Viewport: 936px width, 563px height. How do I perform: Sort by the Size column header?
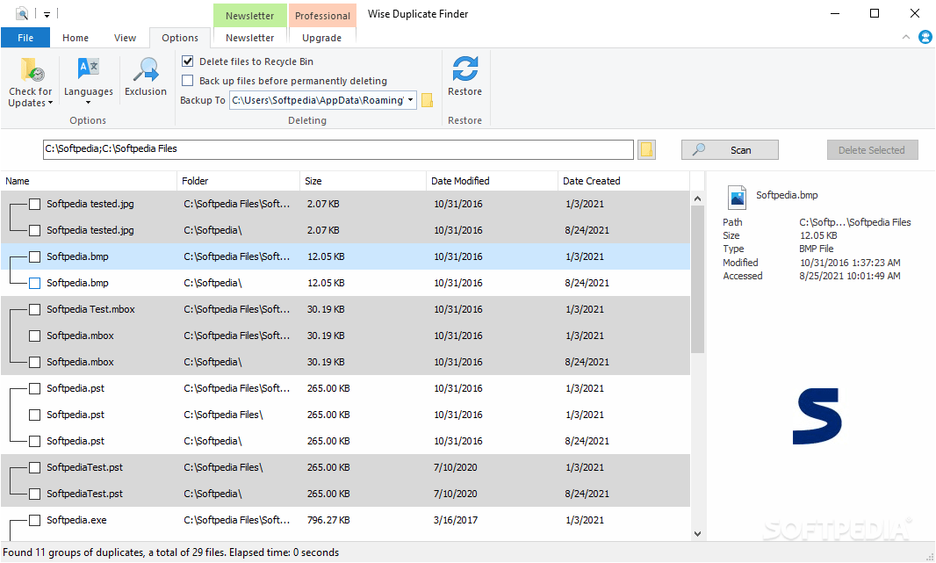[x=363, y=181]
